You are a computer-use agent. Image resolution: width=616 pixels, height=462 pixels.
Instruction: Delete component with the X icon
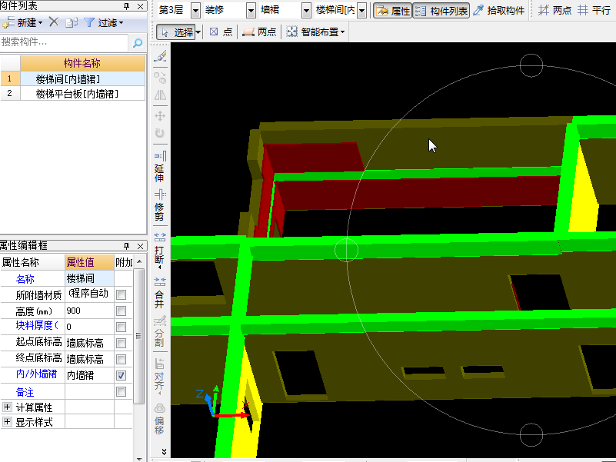tap(54, 22)
